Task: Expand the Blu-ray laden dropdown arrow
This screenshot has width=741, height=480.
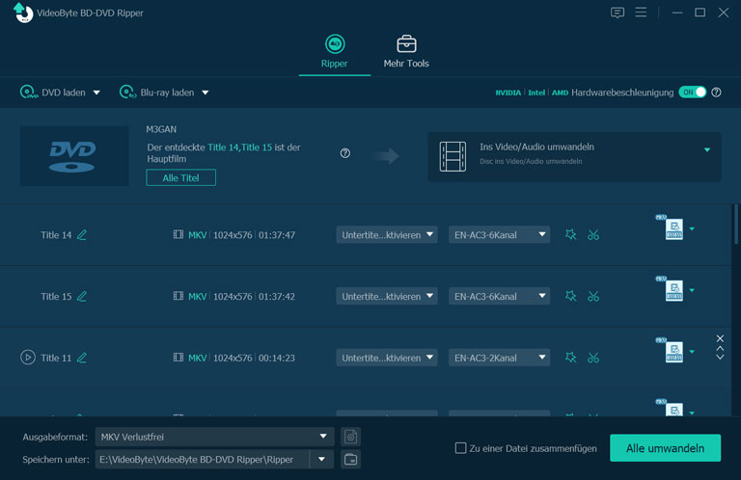Action: [206, 93]
